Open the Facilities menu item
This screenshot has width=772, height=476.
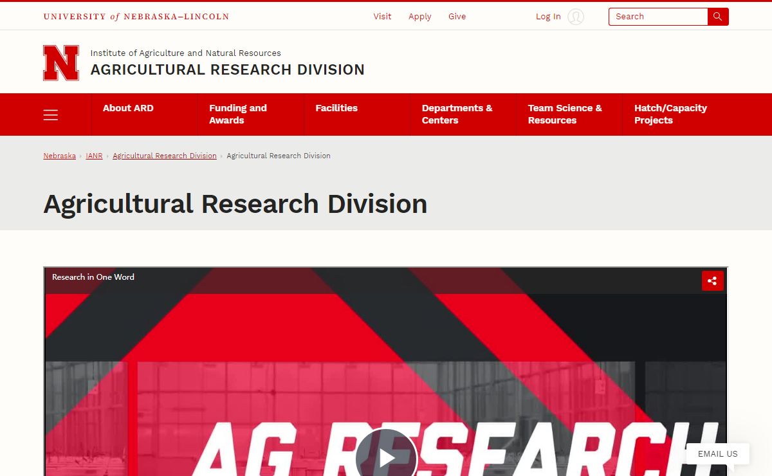point(336,108)
